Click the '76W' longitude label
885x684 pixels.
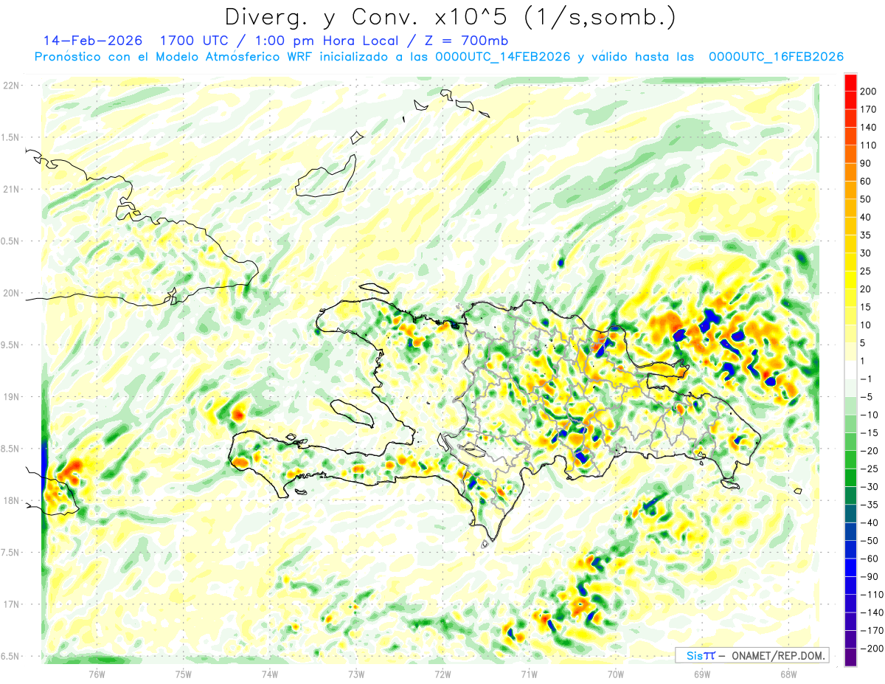tap(97, 673)
